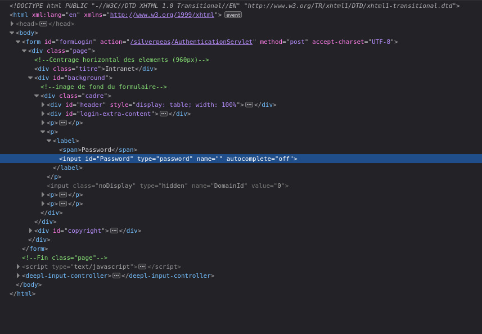482x334 pixels.
Task: Click the method="post" attribute
Action: pos(284,42)
